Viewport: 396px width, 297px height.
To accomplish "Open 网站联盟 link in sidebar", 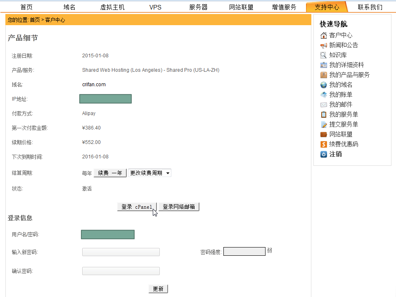I will tap(341, 134).
